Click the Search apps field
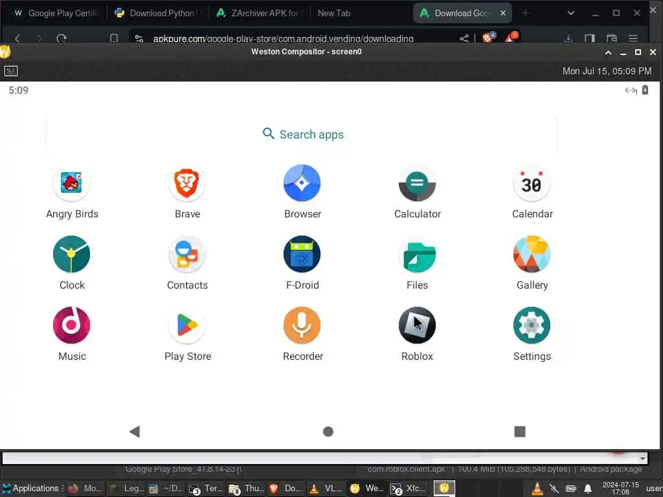663x497 pixels. point(302,135)
